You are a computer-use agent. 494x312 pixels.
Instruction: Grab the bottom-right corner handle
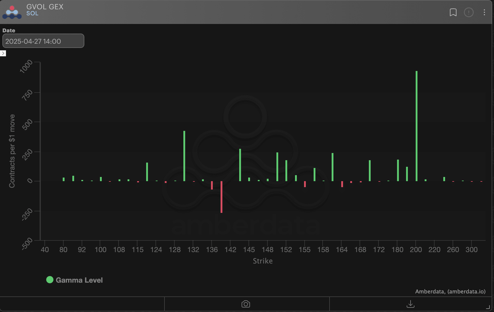(488, 307)
